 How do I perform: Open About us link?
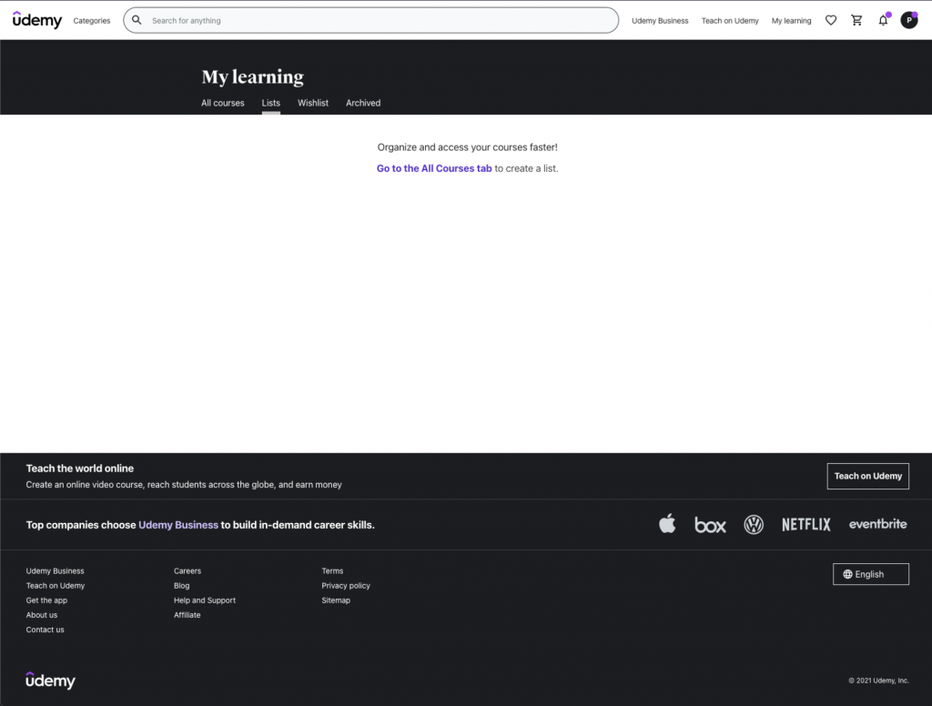click(42, 615)
